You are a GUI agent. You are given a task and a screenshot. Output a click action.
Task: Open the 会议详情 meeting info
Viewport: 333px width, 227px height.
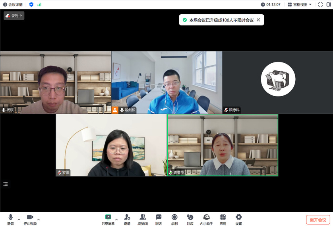tap(13, 4)
